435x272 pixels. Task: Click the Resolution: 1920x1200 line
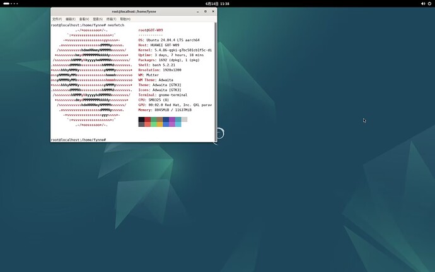pos(159,70)
